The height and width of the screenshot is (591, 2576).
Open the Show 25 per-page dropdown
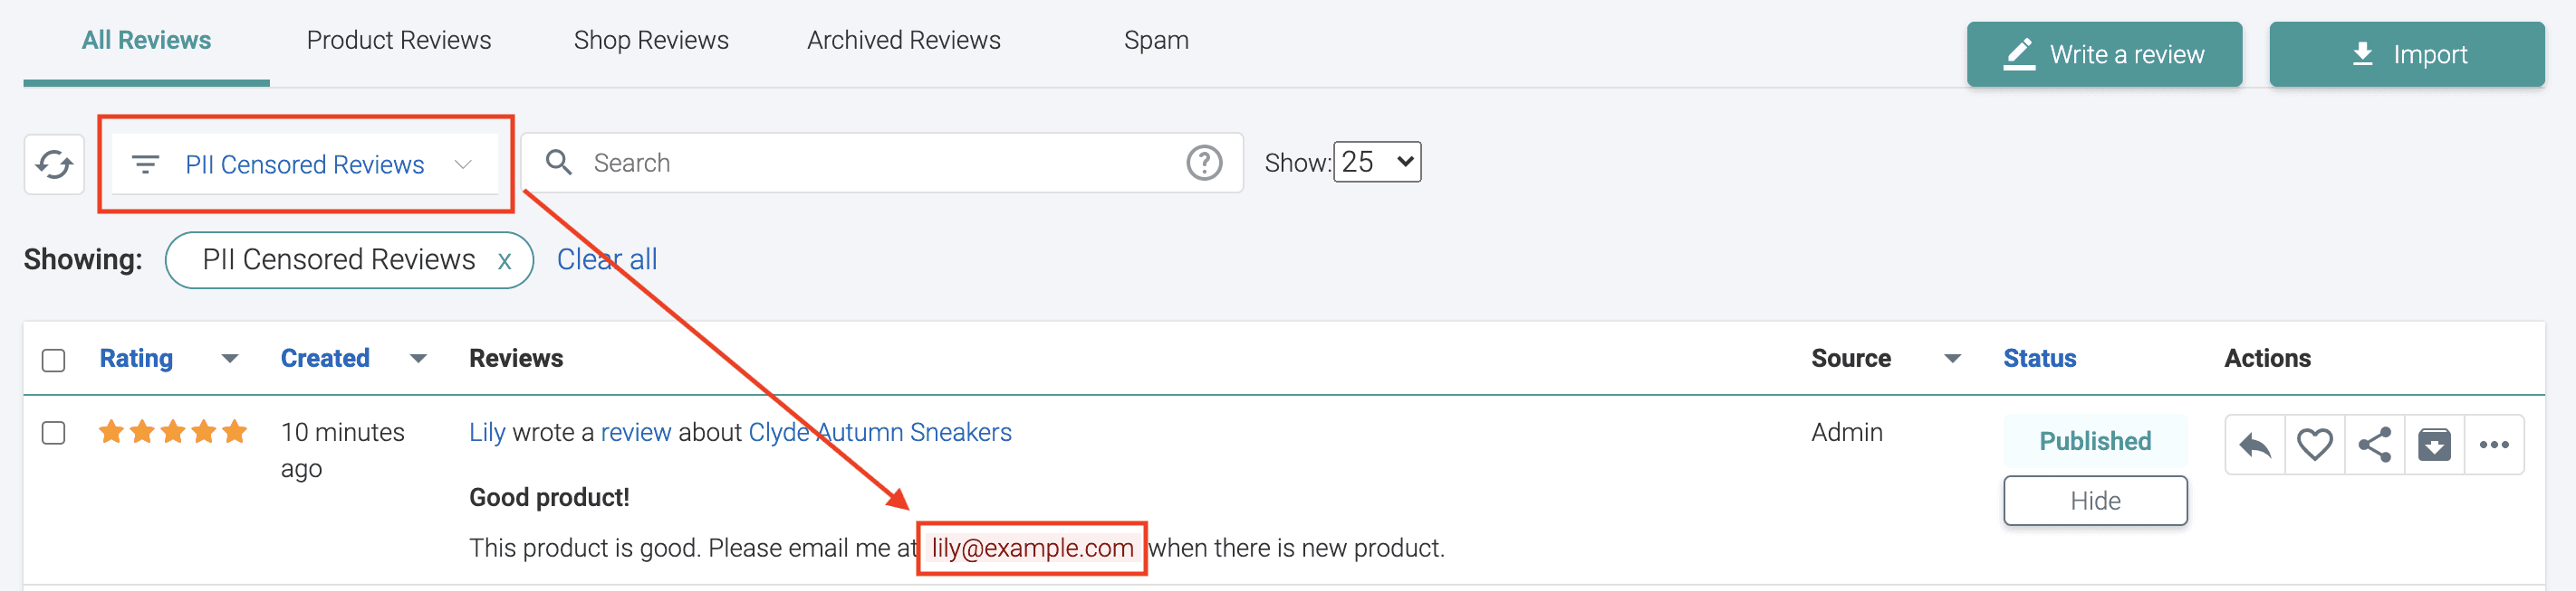pos(1377,162)
